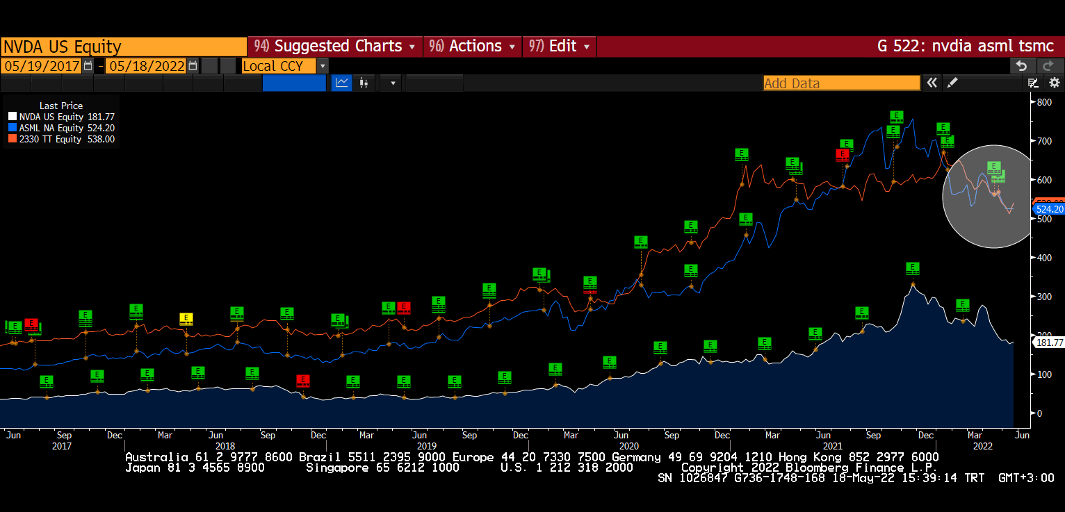Click the 800 value on price axis
This screenshot has height=512, width=1065.
coord(1044,102)
